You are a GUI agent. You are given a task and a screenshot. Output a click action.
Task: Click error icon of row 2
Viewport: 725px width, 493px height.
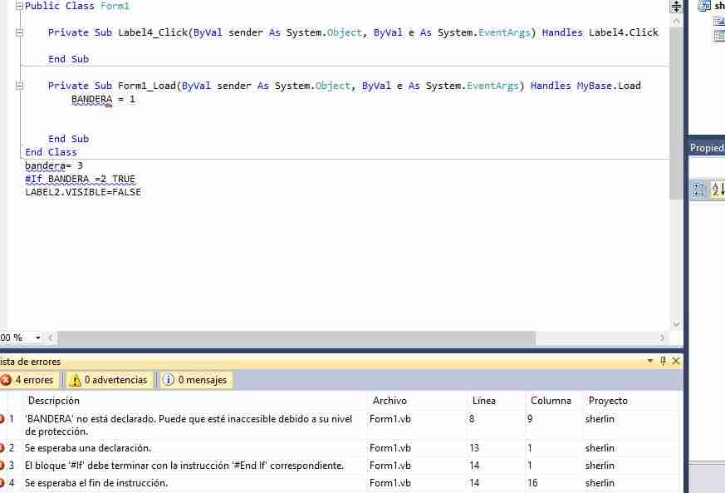pos(2,448)
